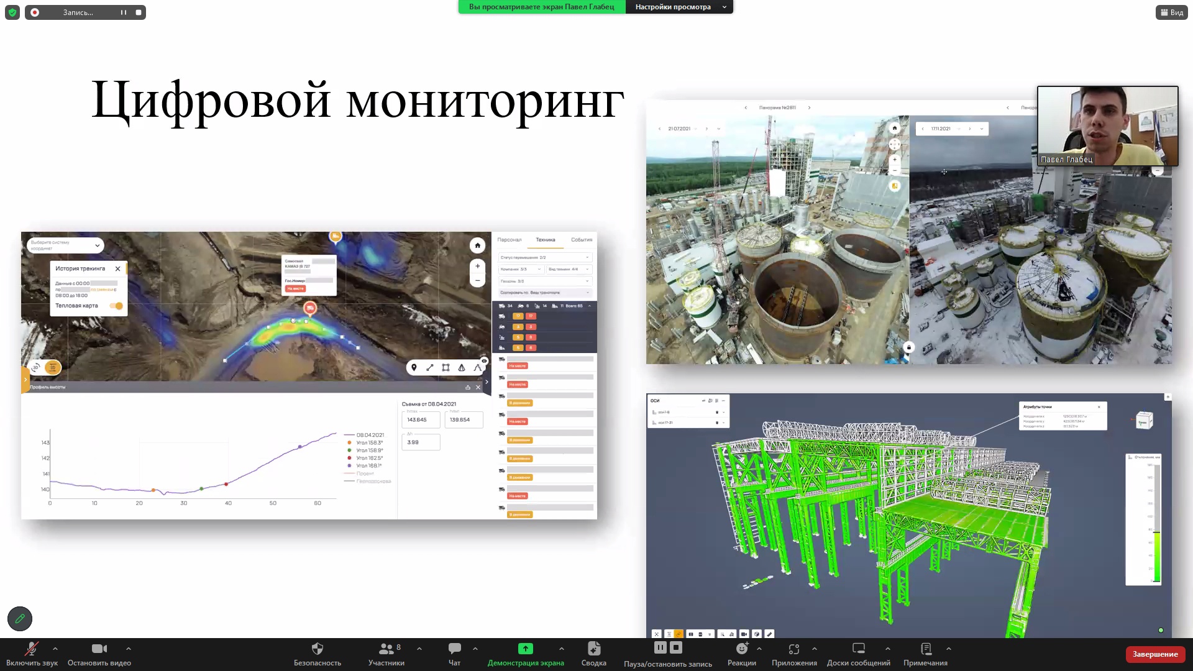Open the Участники participants panel
This screenshot has height=671, width=1193.
(386, 654)
